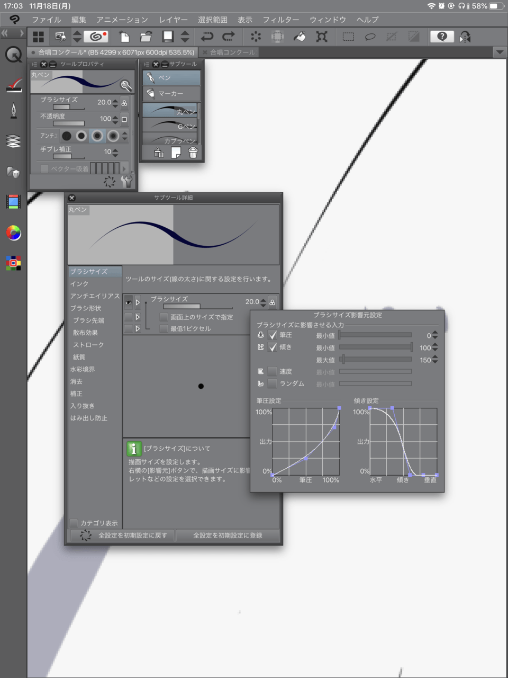Click 全設定を初期設定に戻す button
Viewport: 508px width, 678px height.
[123, 536]
